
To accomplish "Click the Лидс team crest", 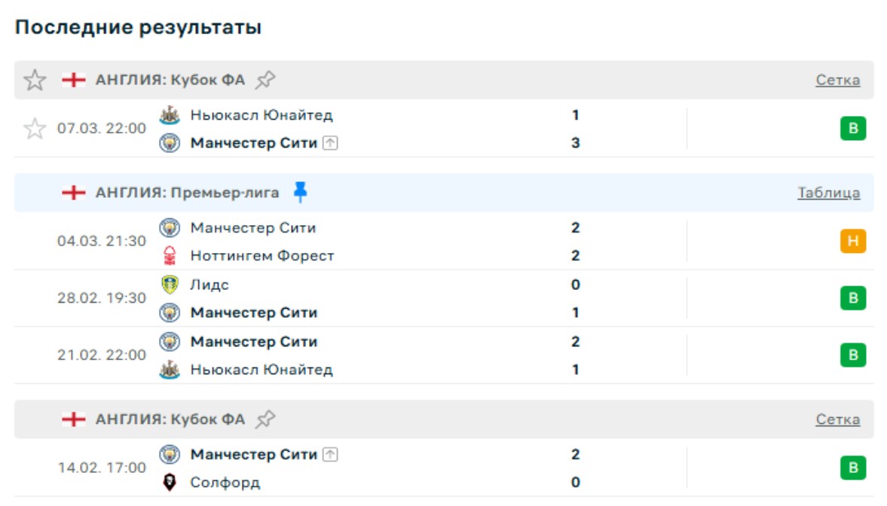I will (x=170, y=285).
